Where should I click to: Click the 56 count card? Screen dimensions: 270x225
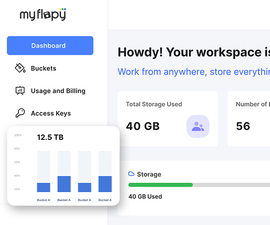coord(248,119)
